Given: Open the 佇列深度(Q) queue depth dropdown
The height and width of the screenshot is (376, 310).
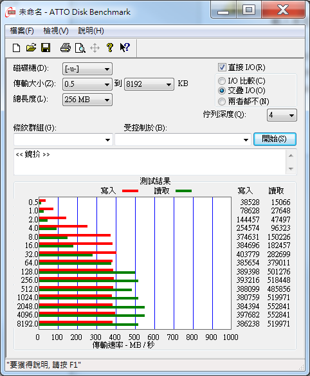Looking at the screenshot, I should [x=282, y=115].
